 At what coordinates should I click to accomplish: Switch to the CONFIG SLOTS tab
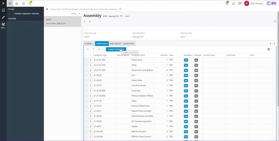[102, 44]
